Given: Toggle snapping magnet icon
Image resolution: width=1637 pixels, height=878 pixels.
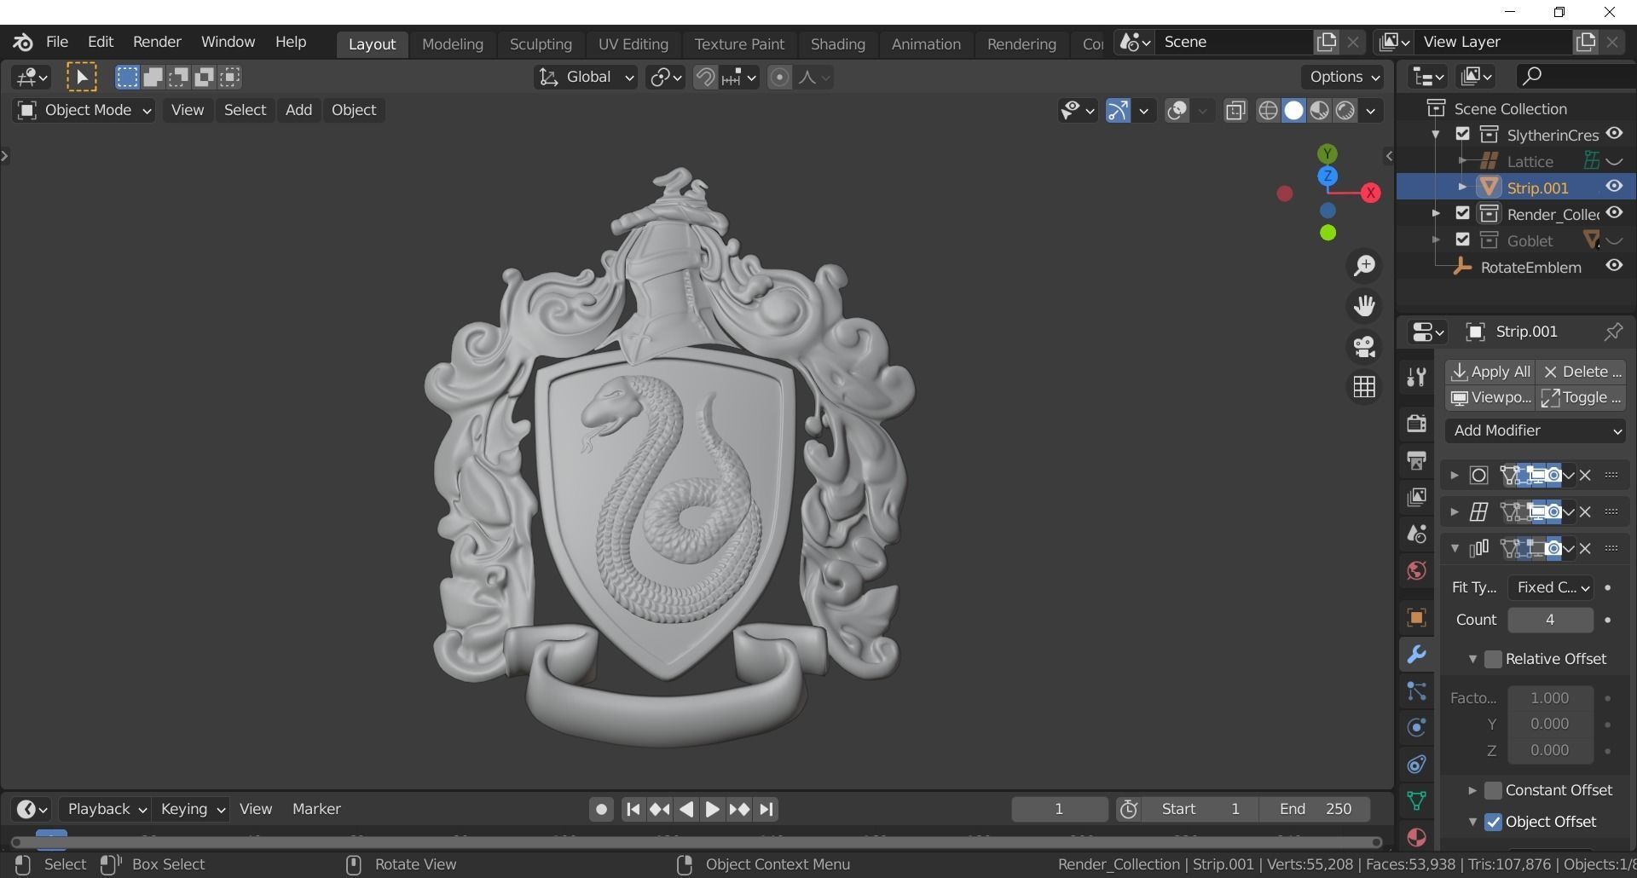Looking at the screenshot, I should [x=704, y=78].
